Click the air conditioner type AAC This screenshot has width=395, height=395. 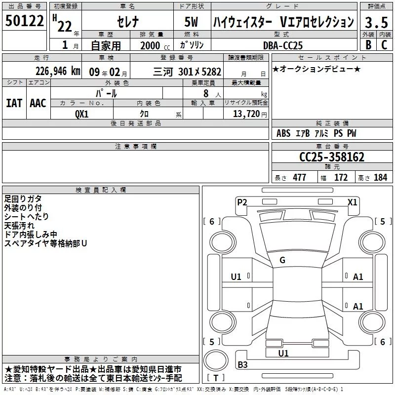pos(38,103)
